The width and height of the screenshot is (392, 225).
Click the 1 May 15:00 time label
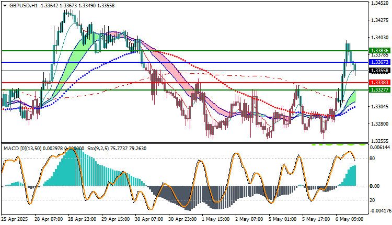pyautogui.click(x=216, y=219)
